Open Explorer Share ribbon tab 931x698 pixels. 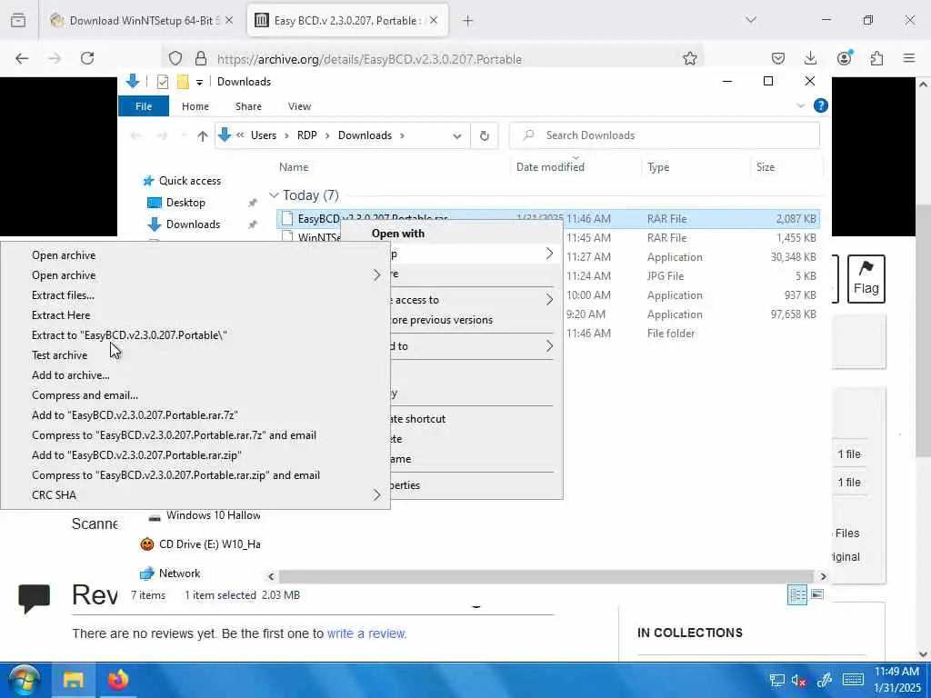tap(248, 106)
